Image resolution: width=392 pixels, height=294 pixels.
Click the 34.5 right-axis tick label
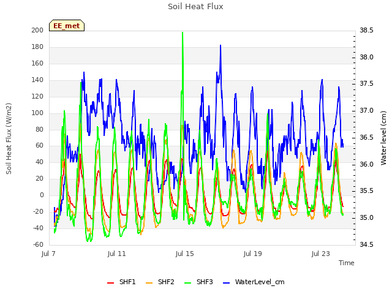(x=366, y=244)
